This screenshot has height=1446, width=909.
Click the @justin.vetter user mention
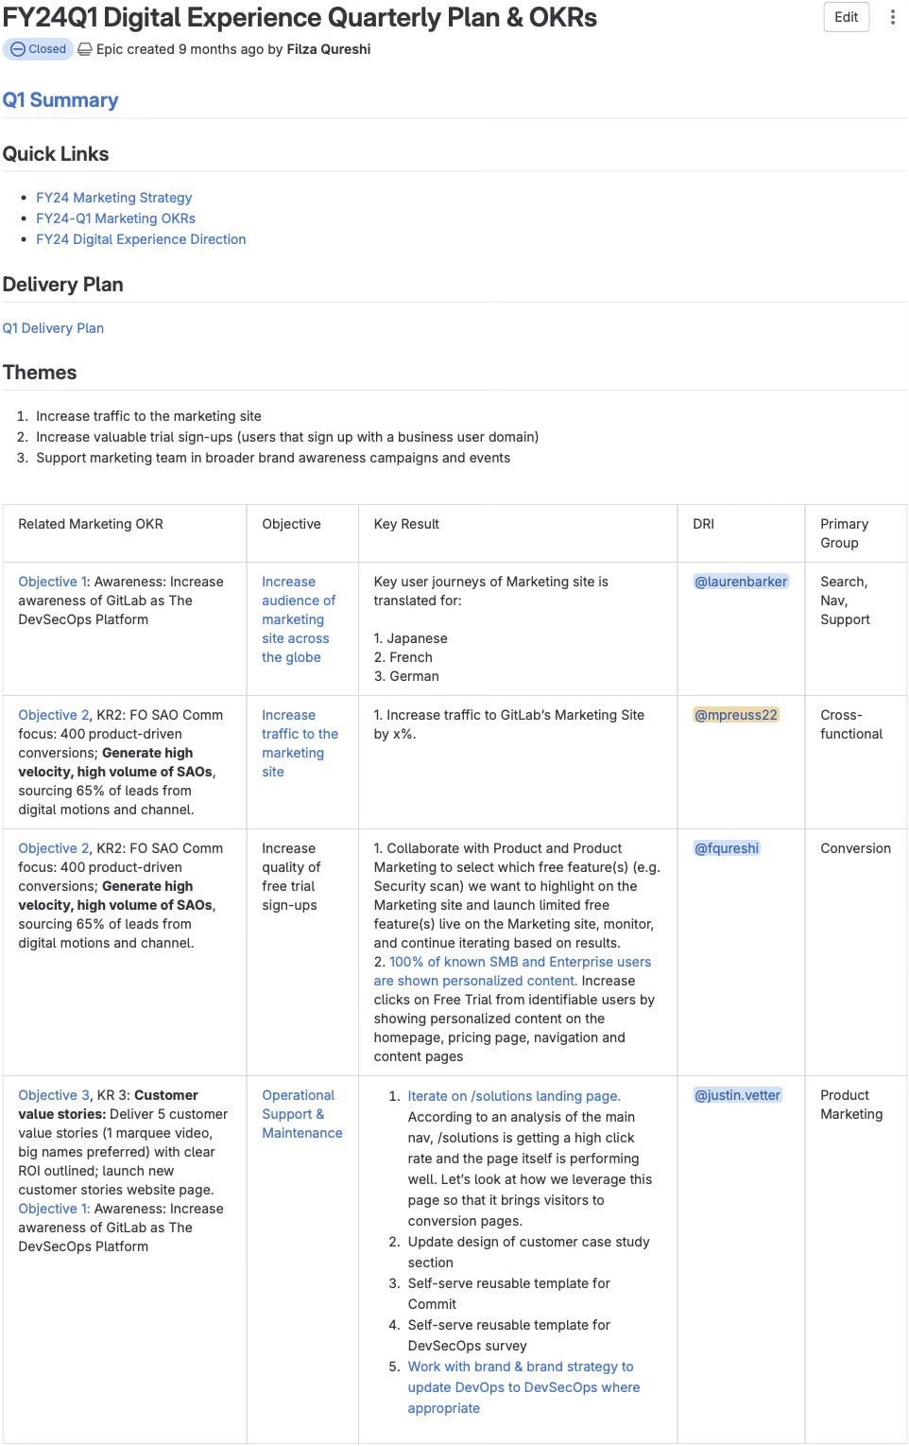click(737, 1095)
